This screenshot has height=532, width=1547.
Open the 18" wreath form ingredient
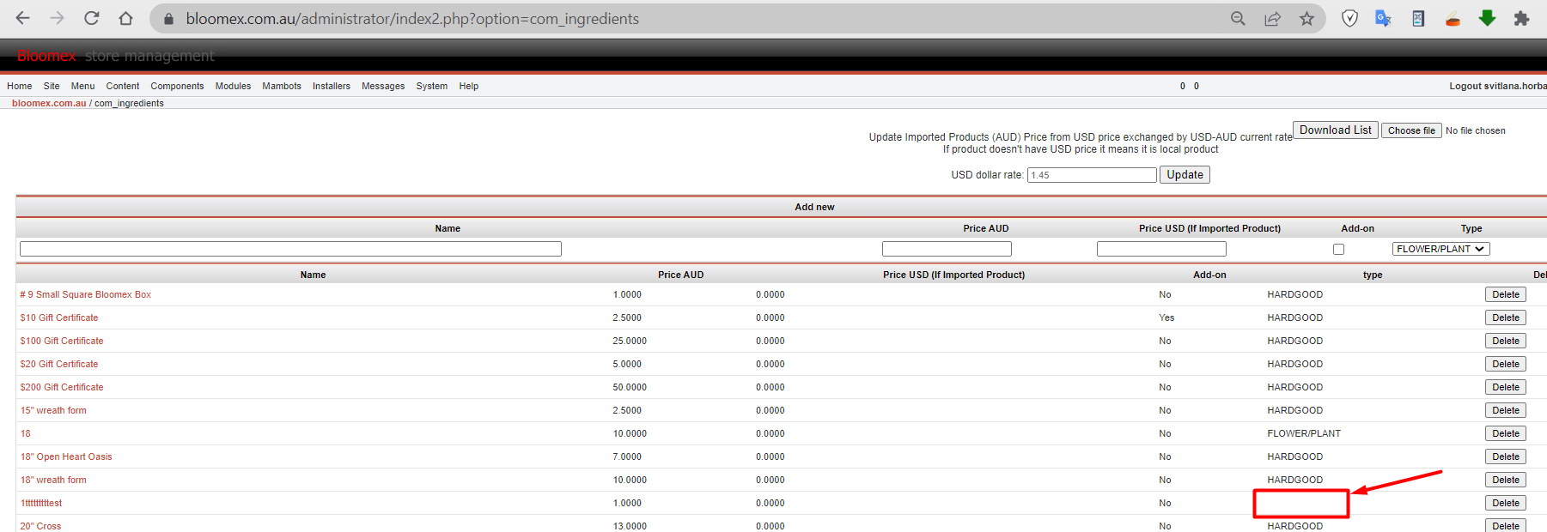[x=53, y=480]
